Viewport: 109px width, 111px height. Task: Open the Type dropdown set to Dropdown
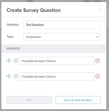tap(62, 37)
